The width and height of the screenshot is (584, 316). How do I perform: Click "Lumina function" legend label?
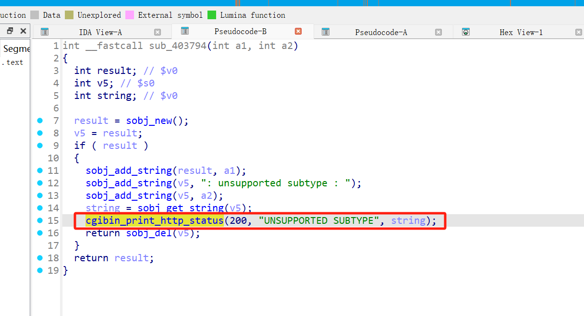(253, 15)
